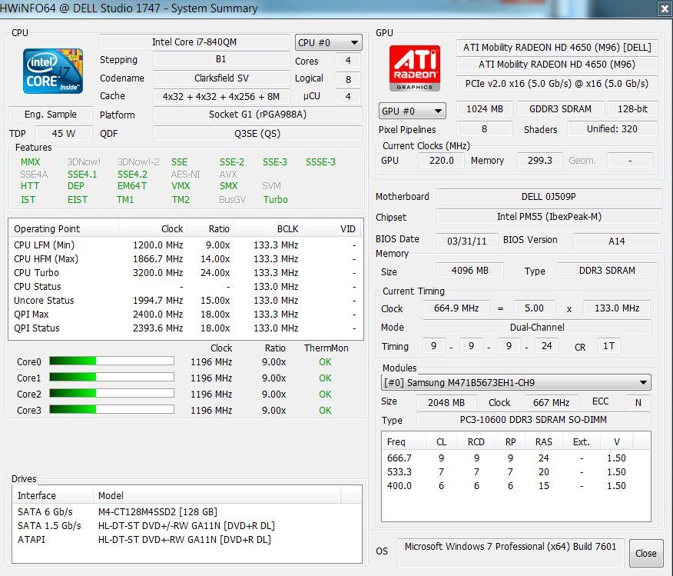Click the memory clock 664.9 MHz field
This screenshot has width=673, height=576.
click(456, 308)
